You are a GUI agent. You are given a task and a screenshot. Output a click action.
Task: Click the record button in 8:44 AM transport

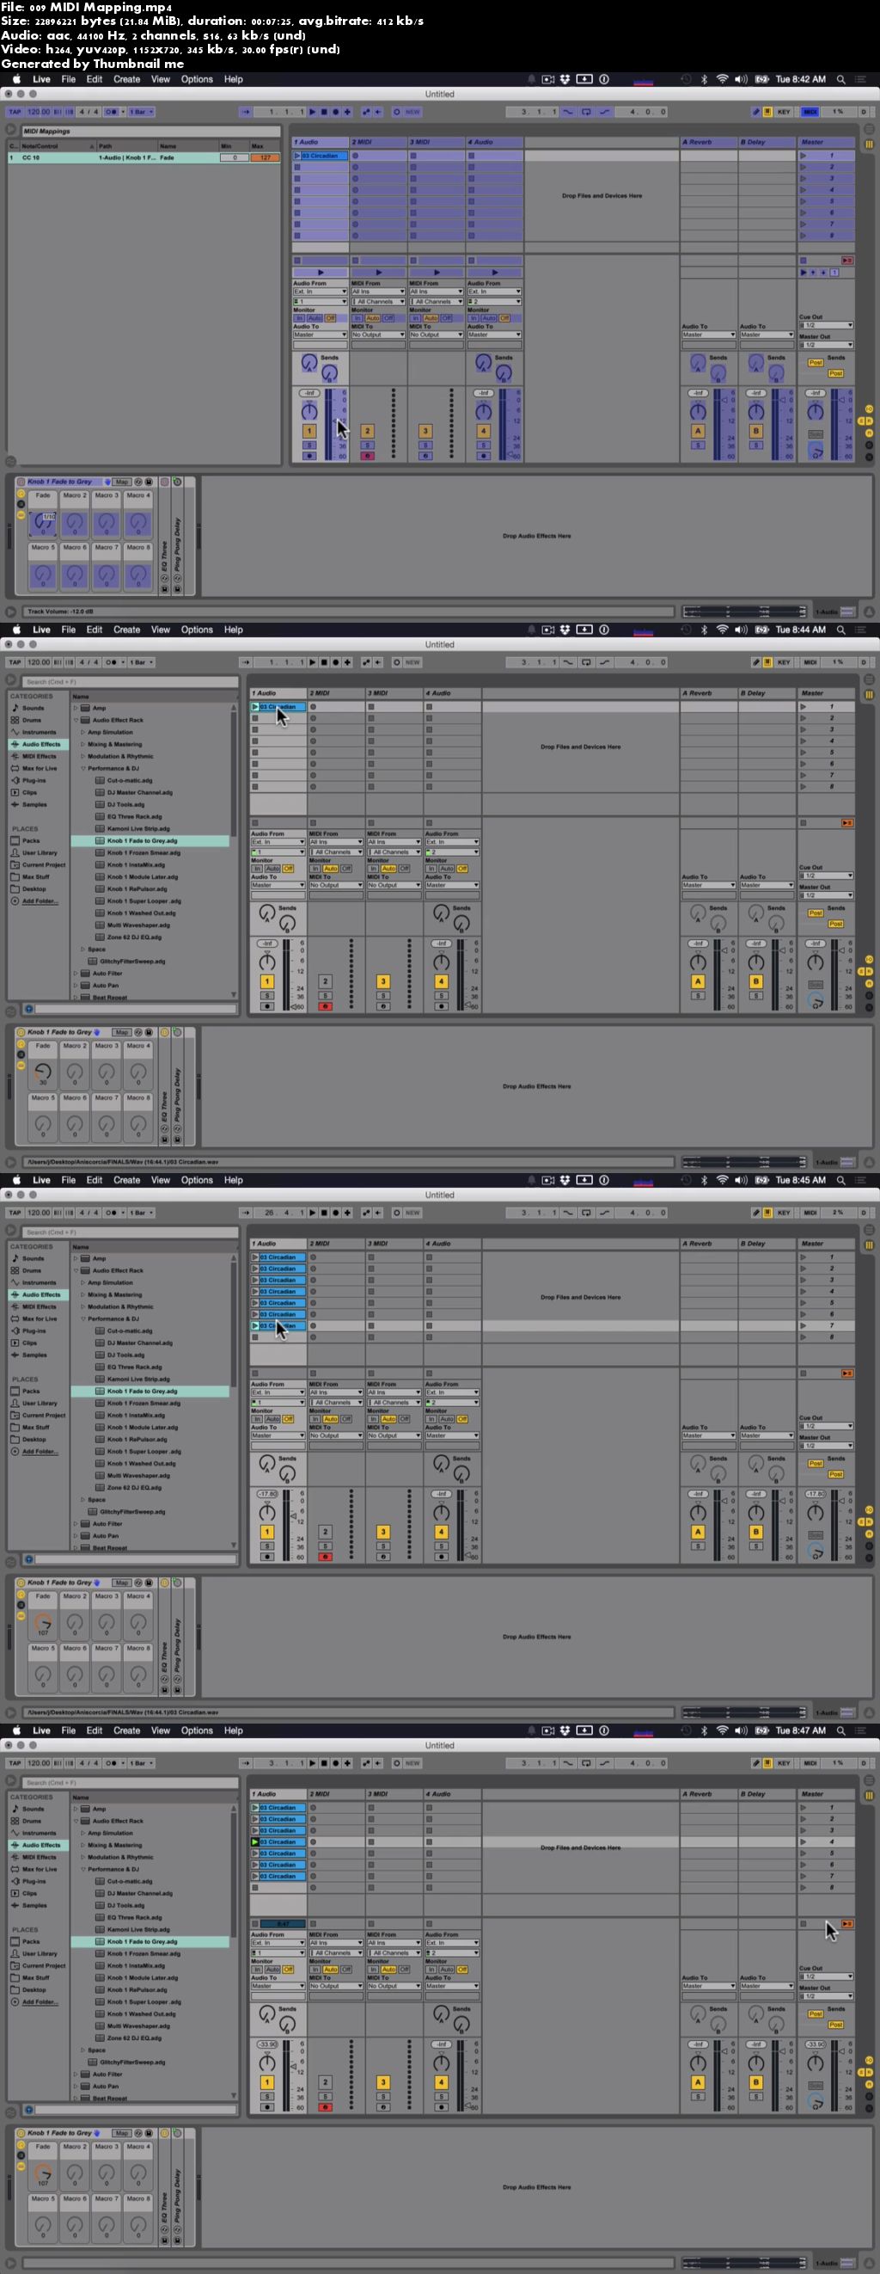click(335, 662)
